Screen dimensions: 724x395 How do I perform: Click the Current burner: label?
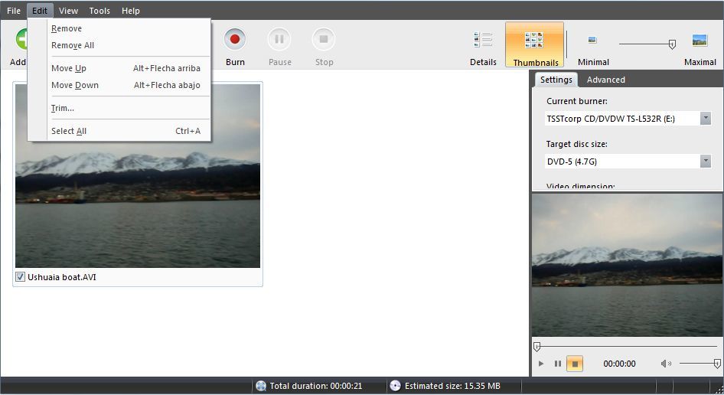click(577, 101)
